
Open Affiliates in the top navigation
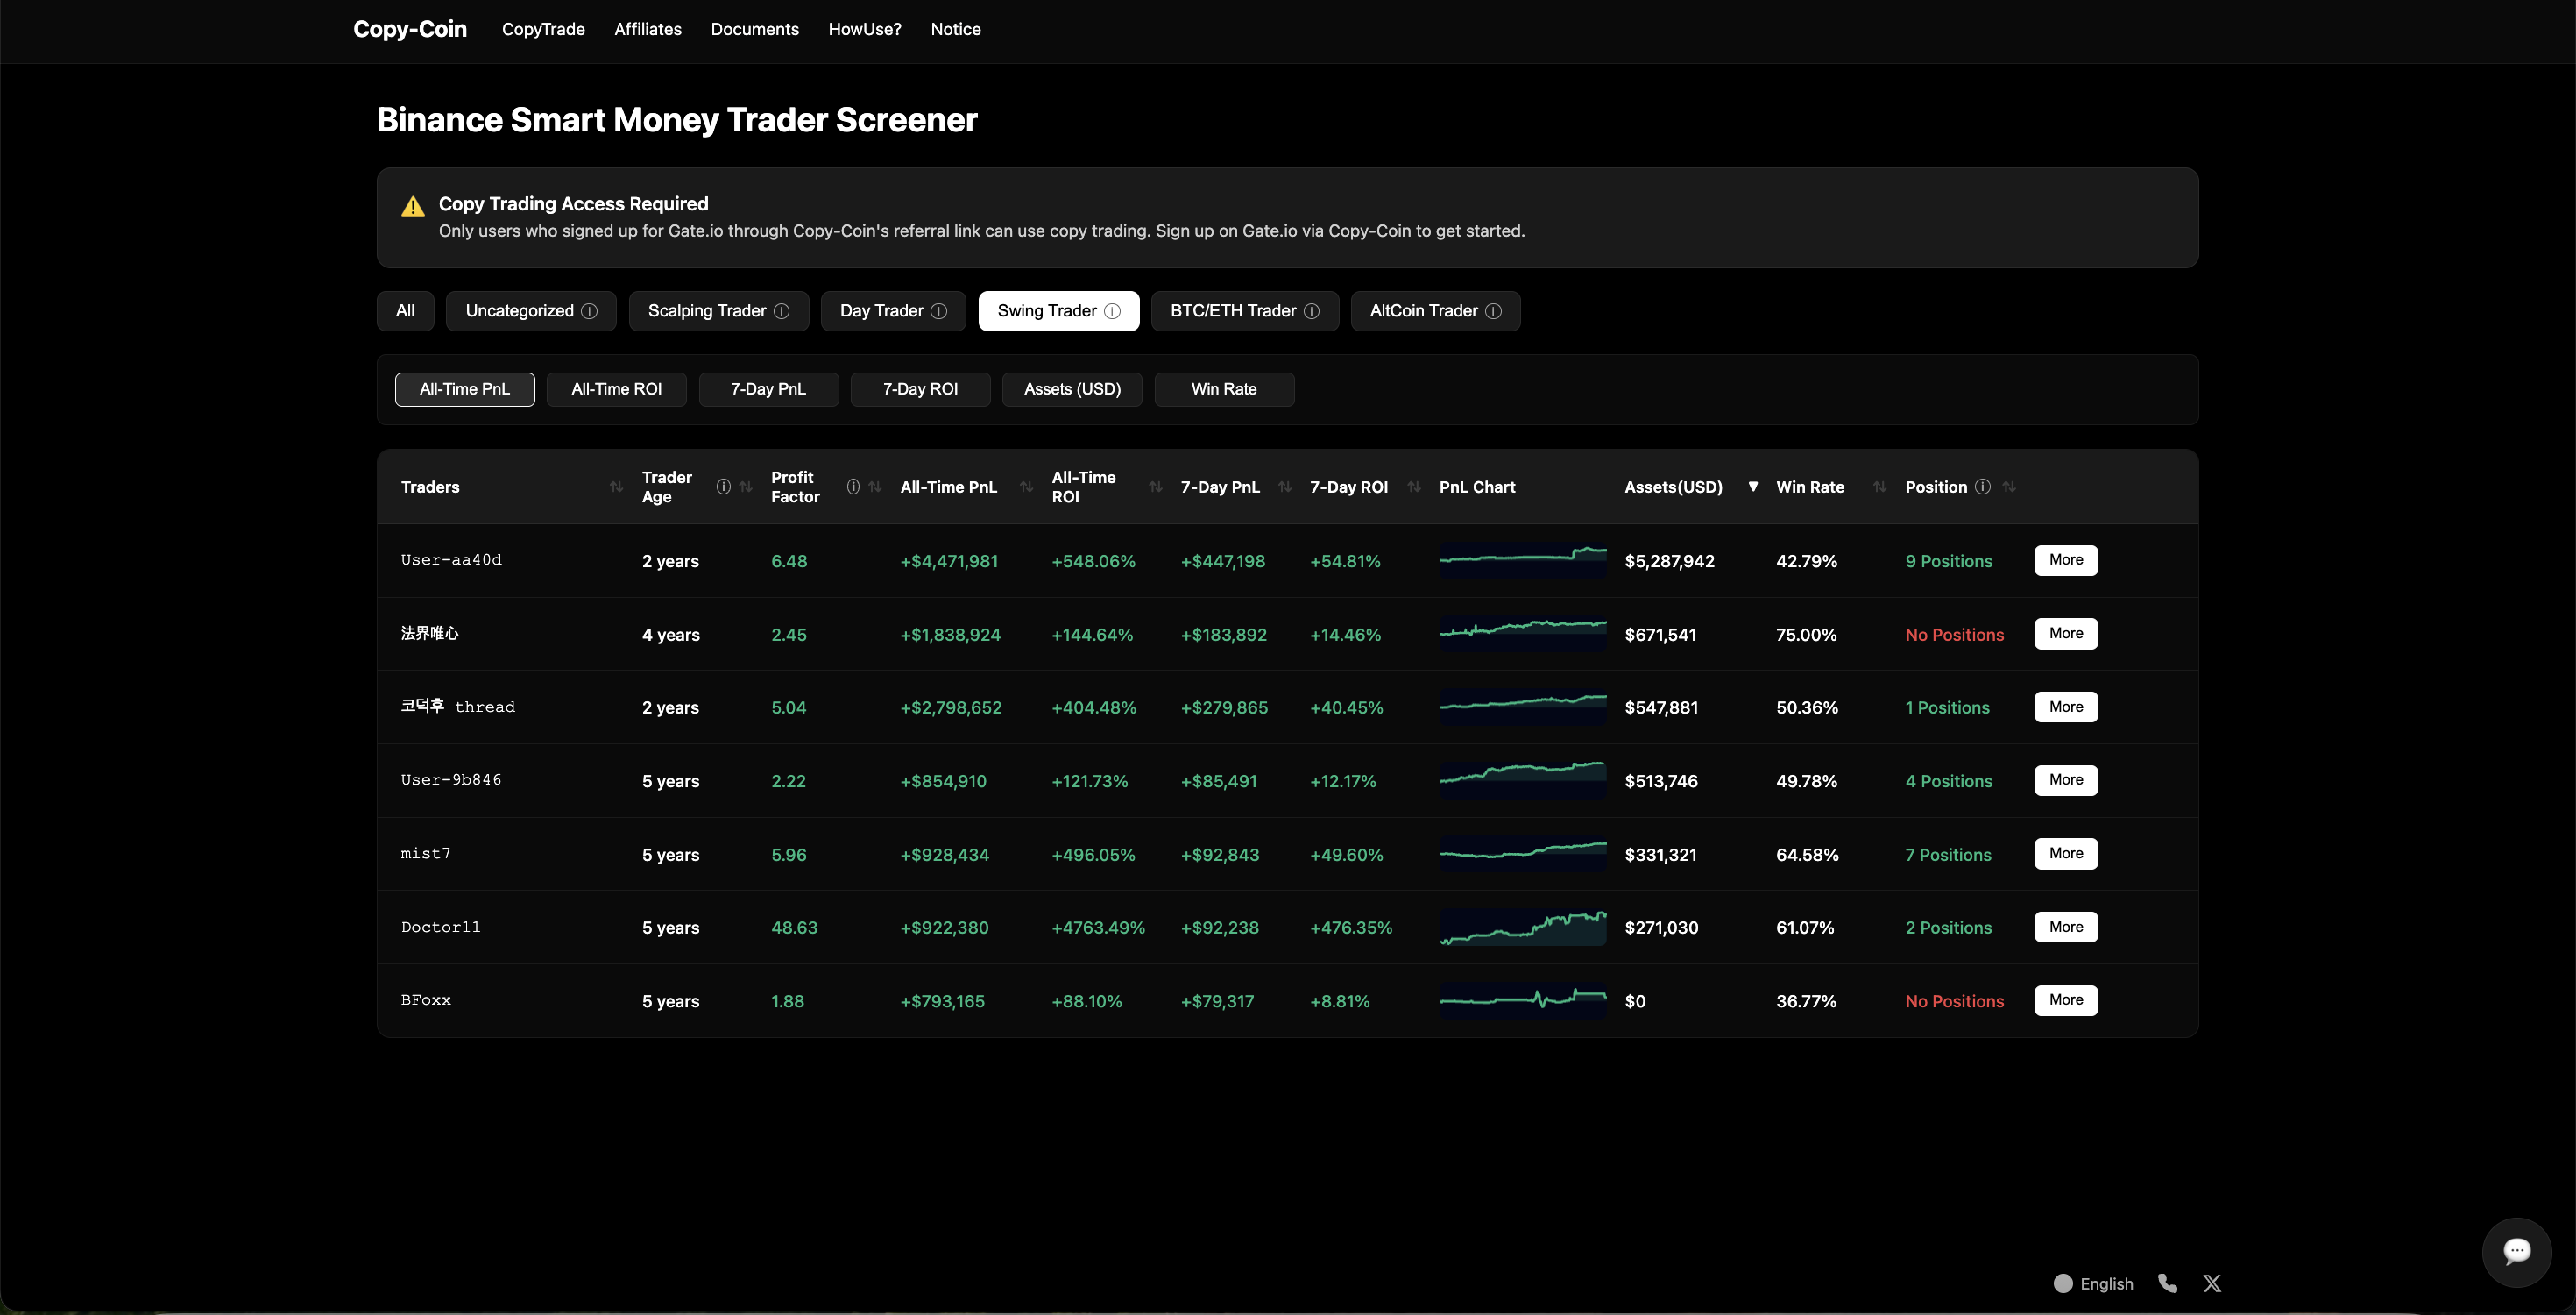pyautogui.click(x=648, y=29)
